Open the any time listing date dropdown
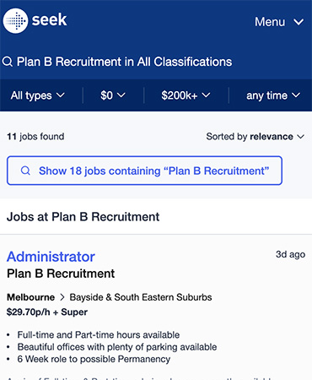 click(x=273, y=95)
